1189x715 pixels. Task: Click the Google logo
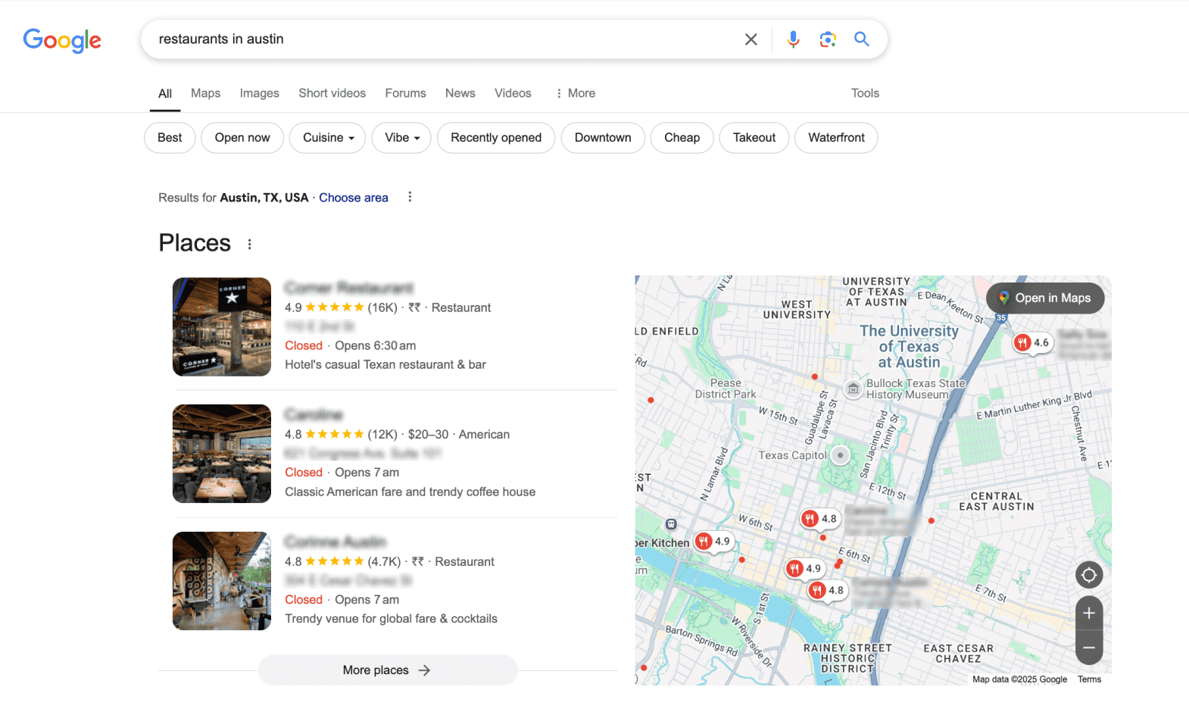(x=62, y=40)
